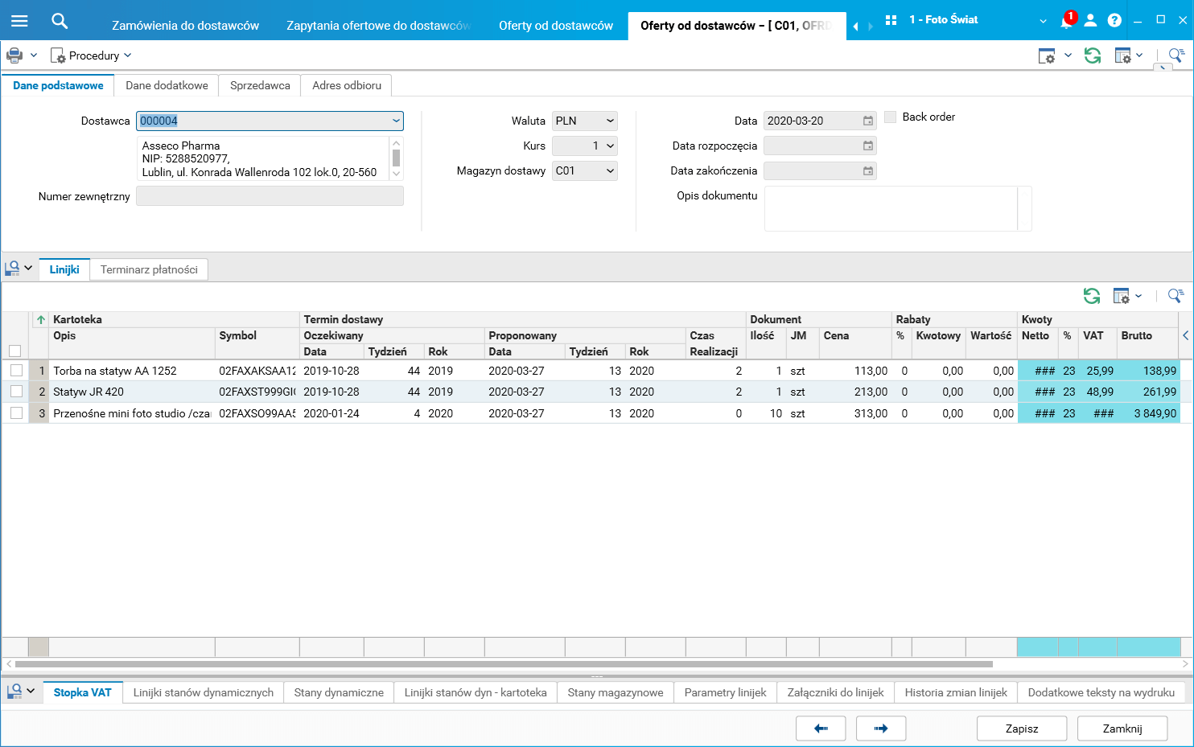
Task: Open the Magazyn dostawy C01 dropdown
Action: (610, 170)
